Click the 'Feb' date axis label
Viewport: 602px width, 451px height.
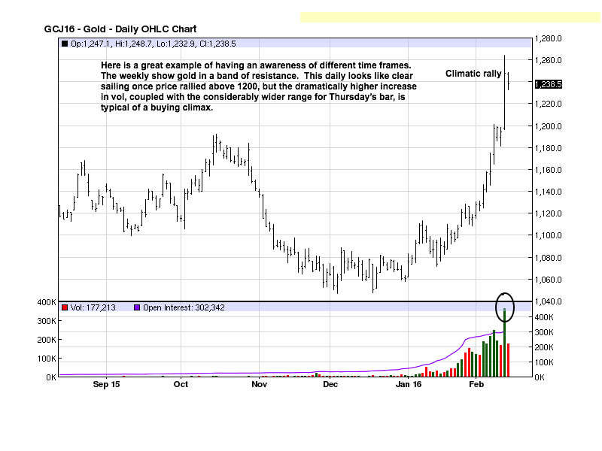(x=476, y=385)
